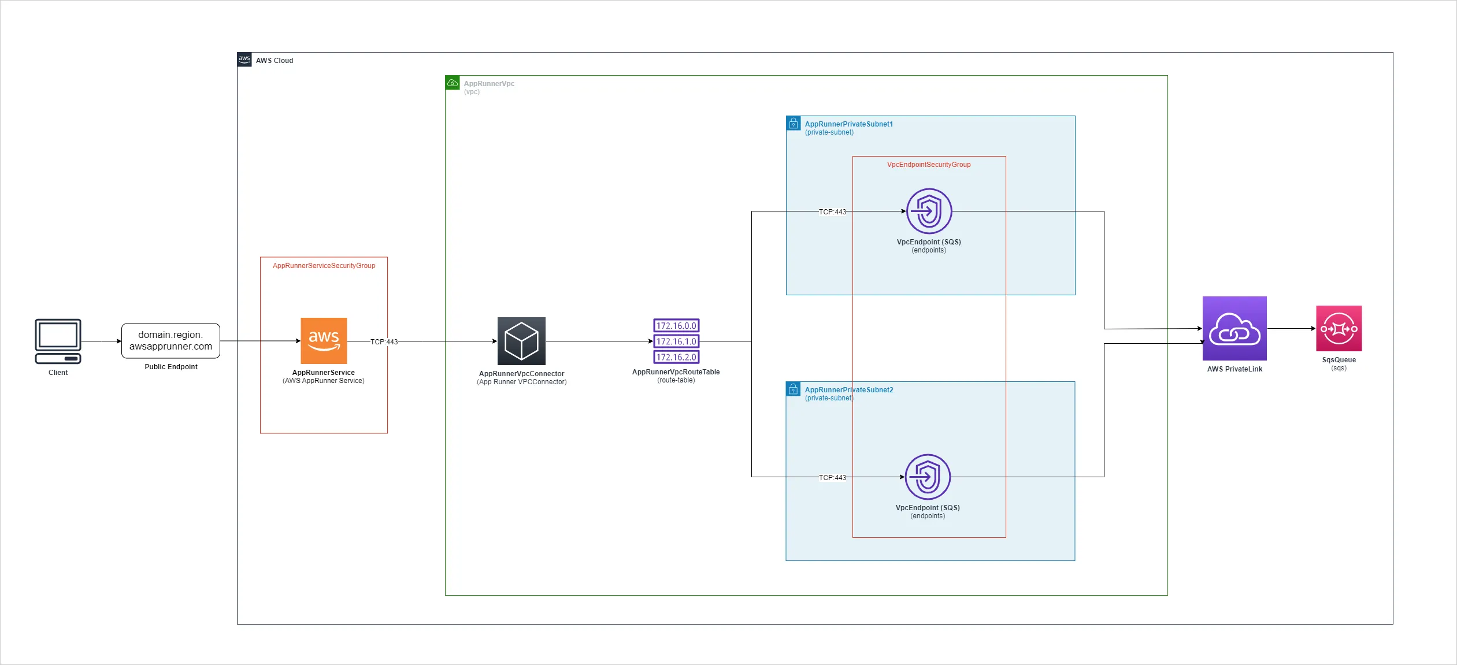
Task: Select the 'AppRunnerServiceSecurityGroup' label
Action: tap(324, 266)
